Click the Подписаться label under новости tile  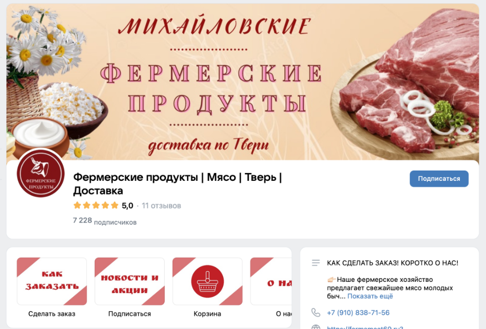(x=130, y=314)
